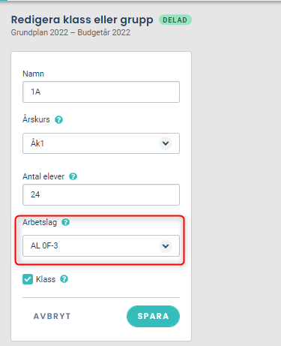
Task: Click the Arbetslag question mark icon
Action: click(x=66, y=222)
